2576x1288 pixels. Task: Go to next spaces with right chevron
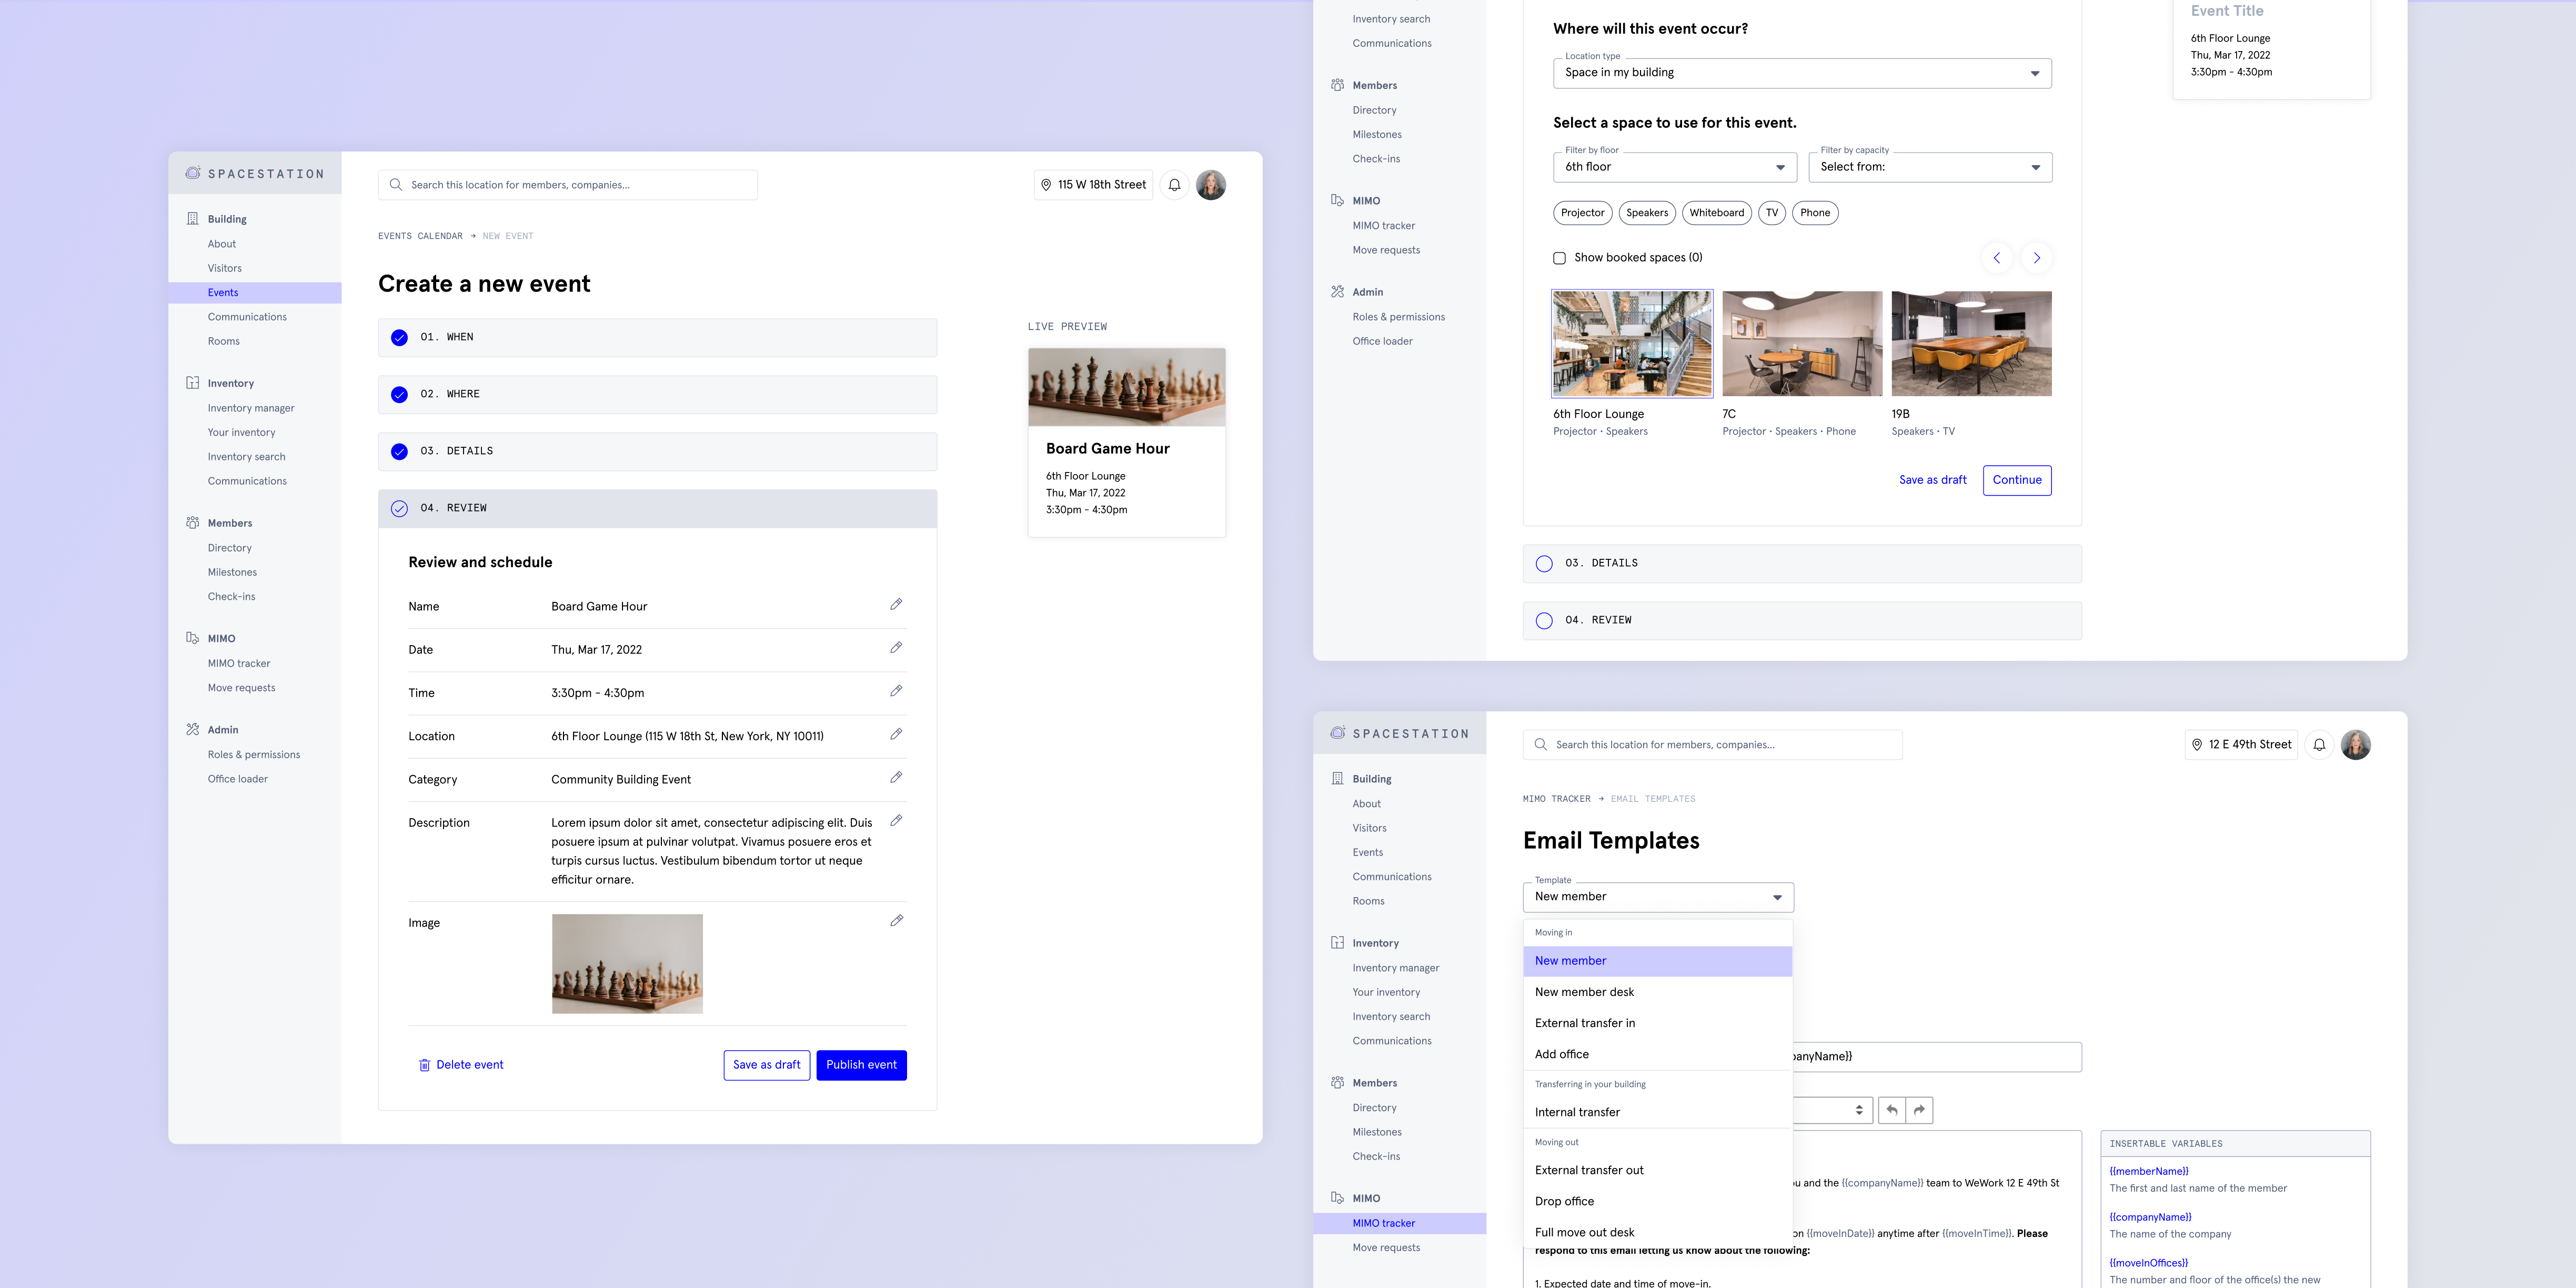[x=2036, y=258]
